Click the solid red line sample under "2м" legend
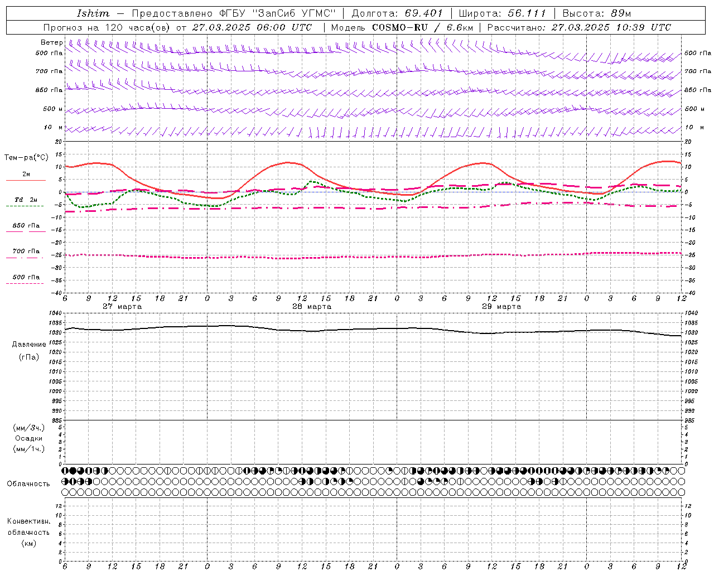 26,180
